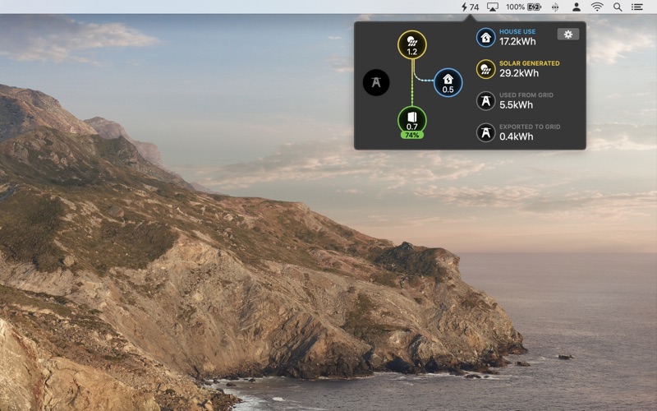Open the user account menu bar icon

tap(577, 7)
